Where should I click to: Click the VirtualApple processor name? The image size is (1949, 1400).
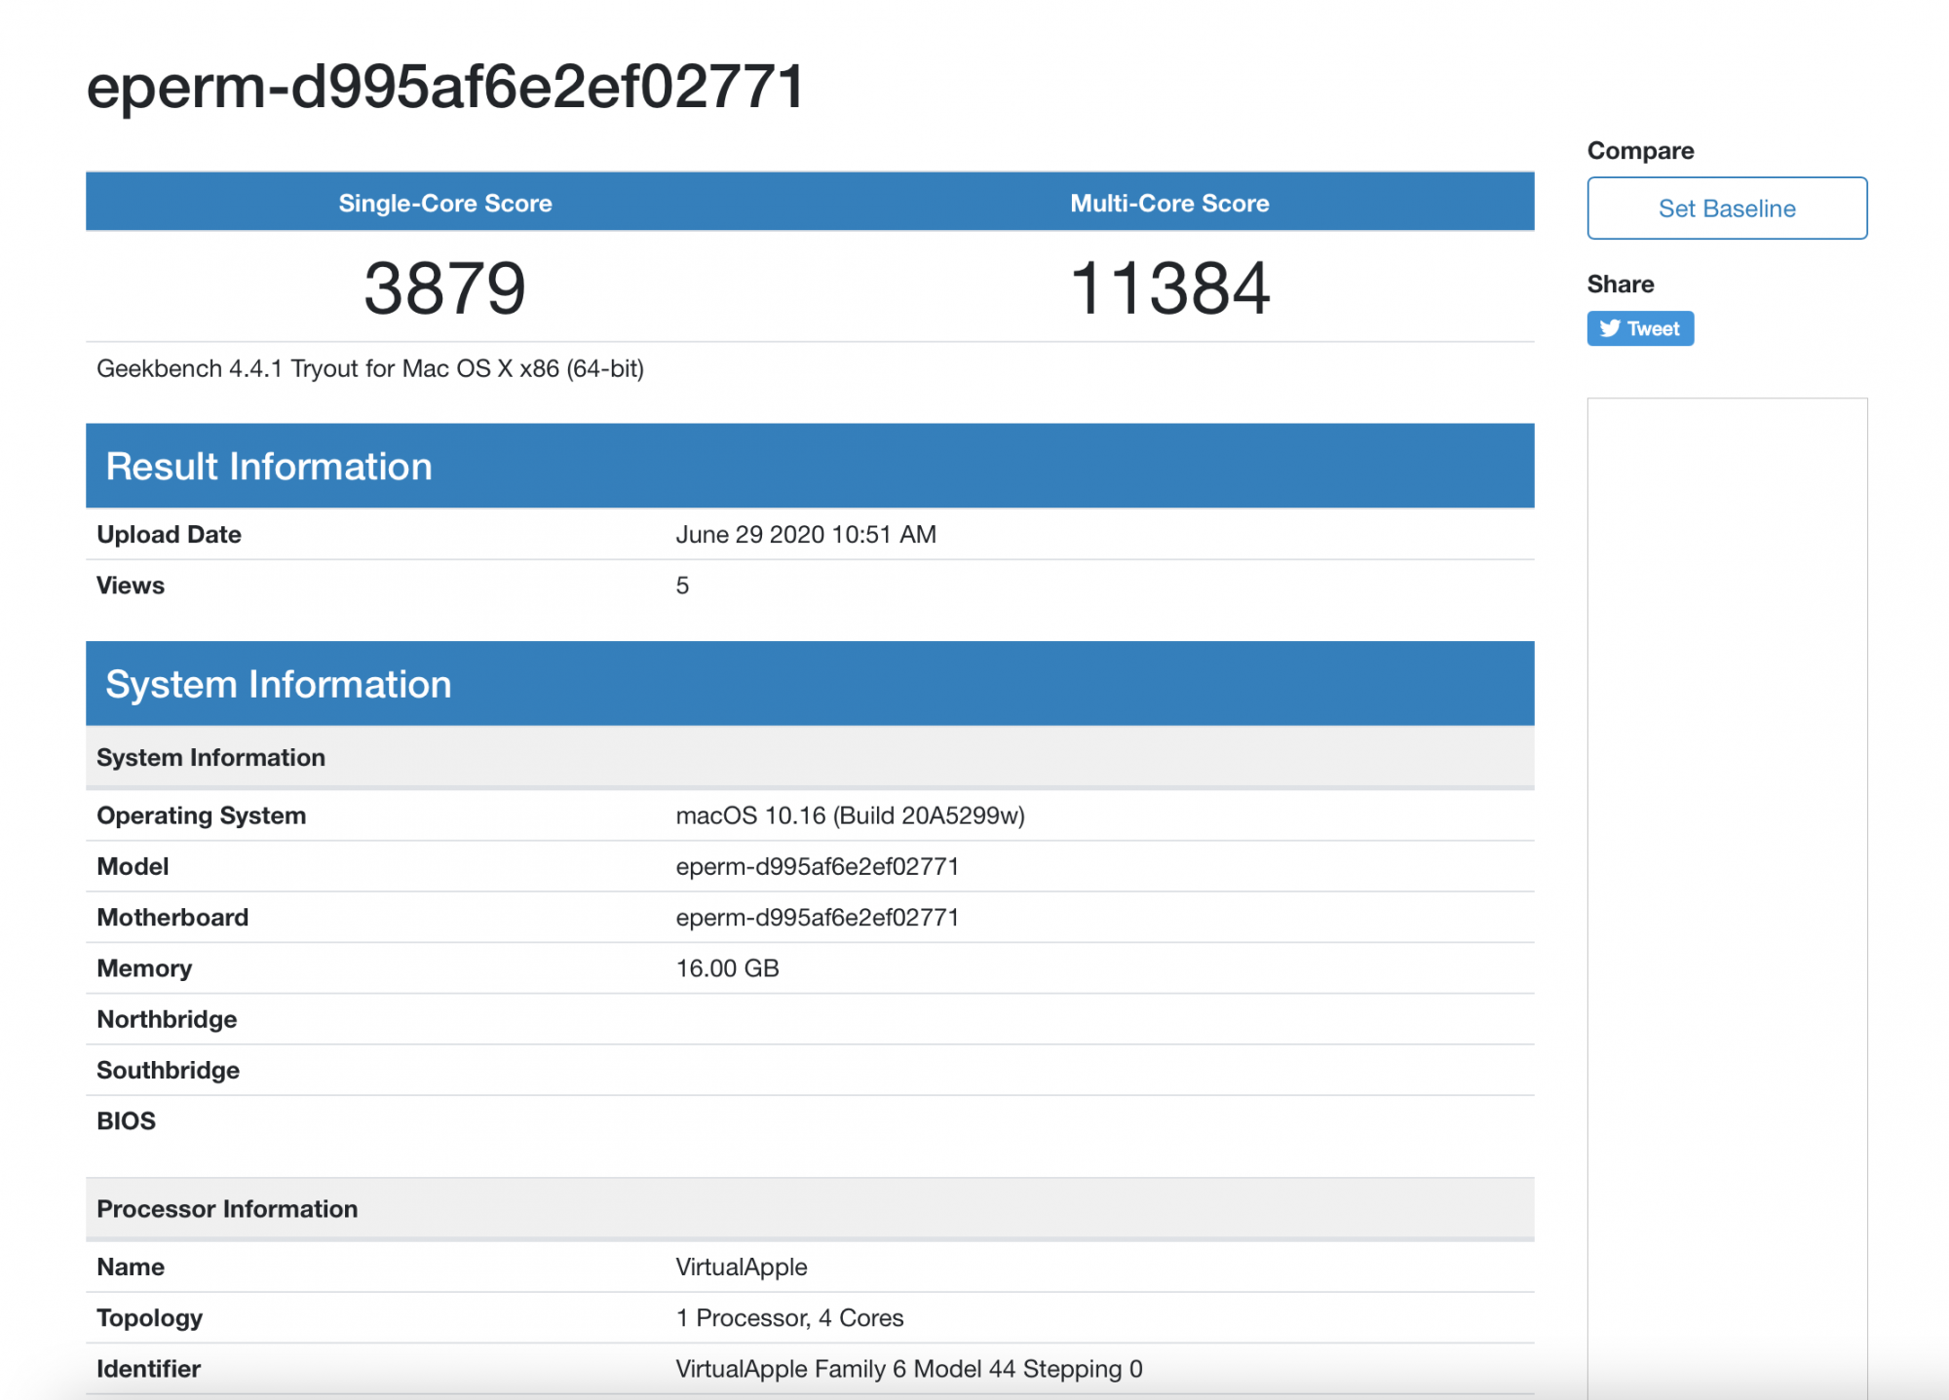click(741, 1268)
